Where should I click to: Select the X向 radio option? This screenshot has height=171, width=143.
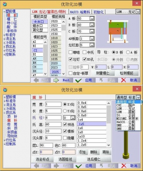(65, 104)
